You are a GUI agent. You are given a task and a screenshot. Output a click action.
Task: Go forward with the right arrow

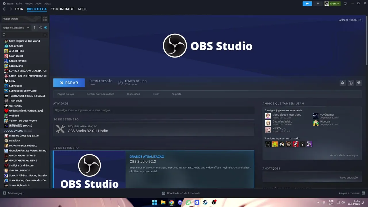tap(10, 9)
